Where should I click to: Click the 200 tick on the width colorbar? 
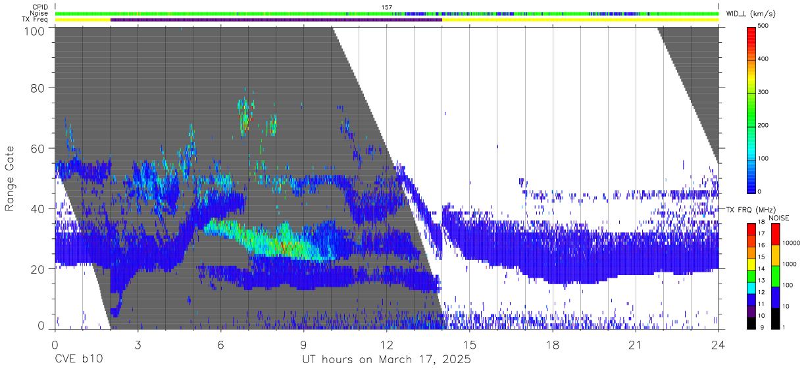764,125
